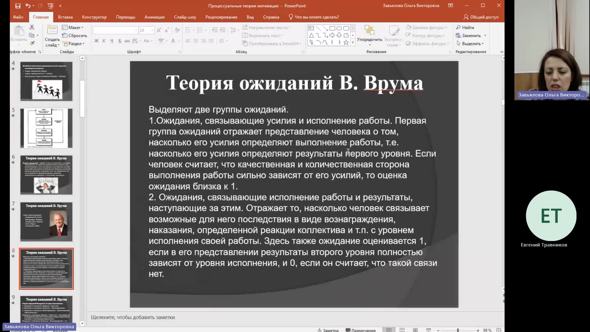
Task: Select the text box shape icon
Action: pyautogui.click(x=311, y=28)
